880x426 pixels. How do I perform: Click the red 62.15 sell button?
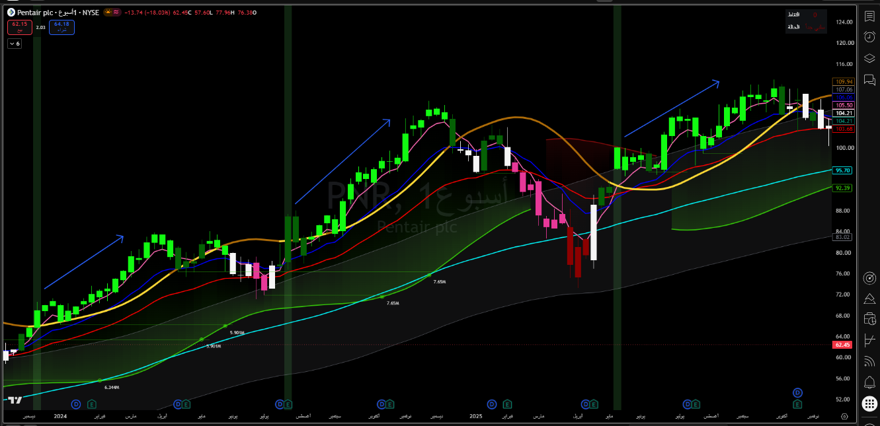coord(19,27)
